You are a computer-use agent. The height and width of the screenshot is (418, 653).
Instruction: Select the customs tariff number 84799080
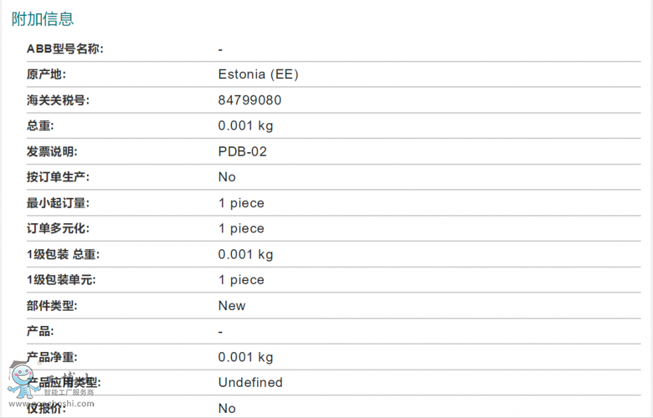250,100
